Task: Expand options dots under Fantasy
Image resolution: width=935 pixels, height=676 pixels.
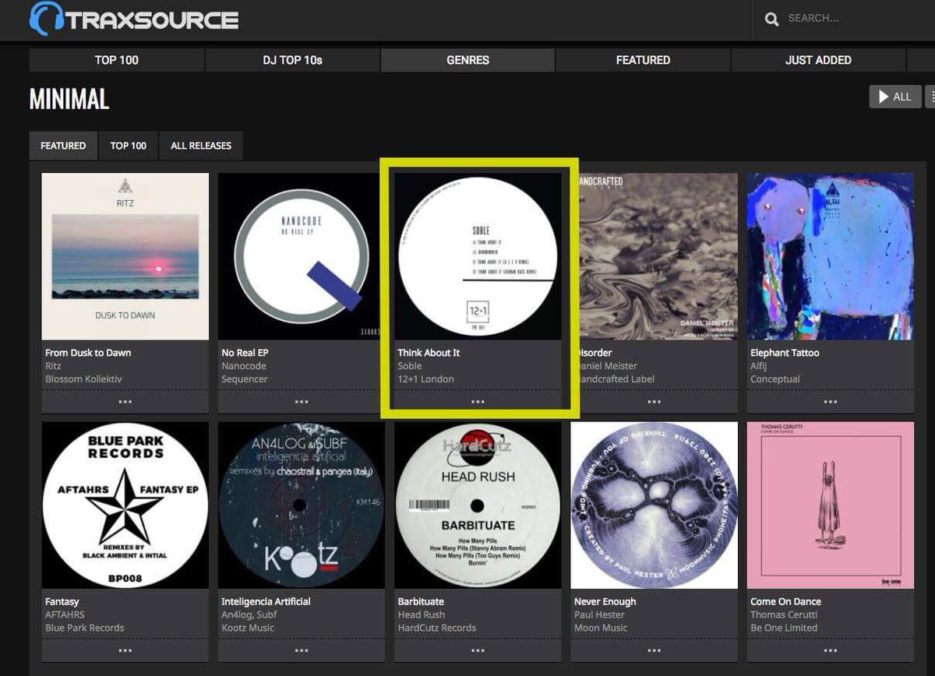Action: 125,650
